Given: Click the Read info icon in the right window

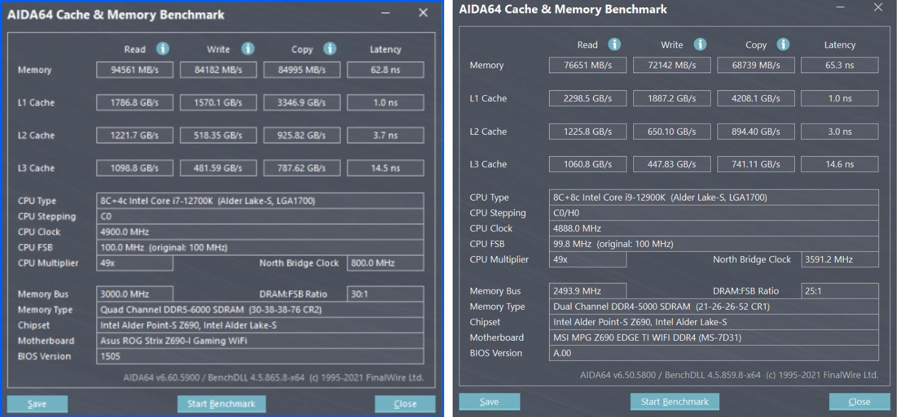Looking at the screenshot, I should (614, 44).
